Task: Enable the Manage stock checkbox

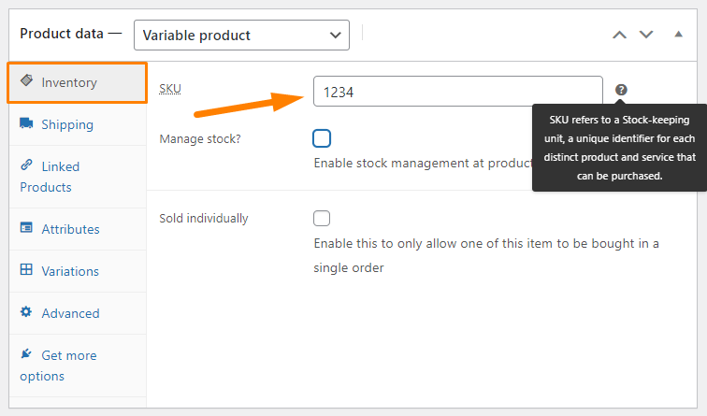Action: 322,138
